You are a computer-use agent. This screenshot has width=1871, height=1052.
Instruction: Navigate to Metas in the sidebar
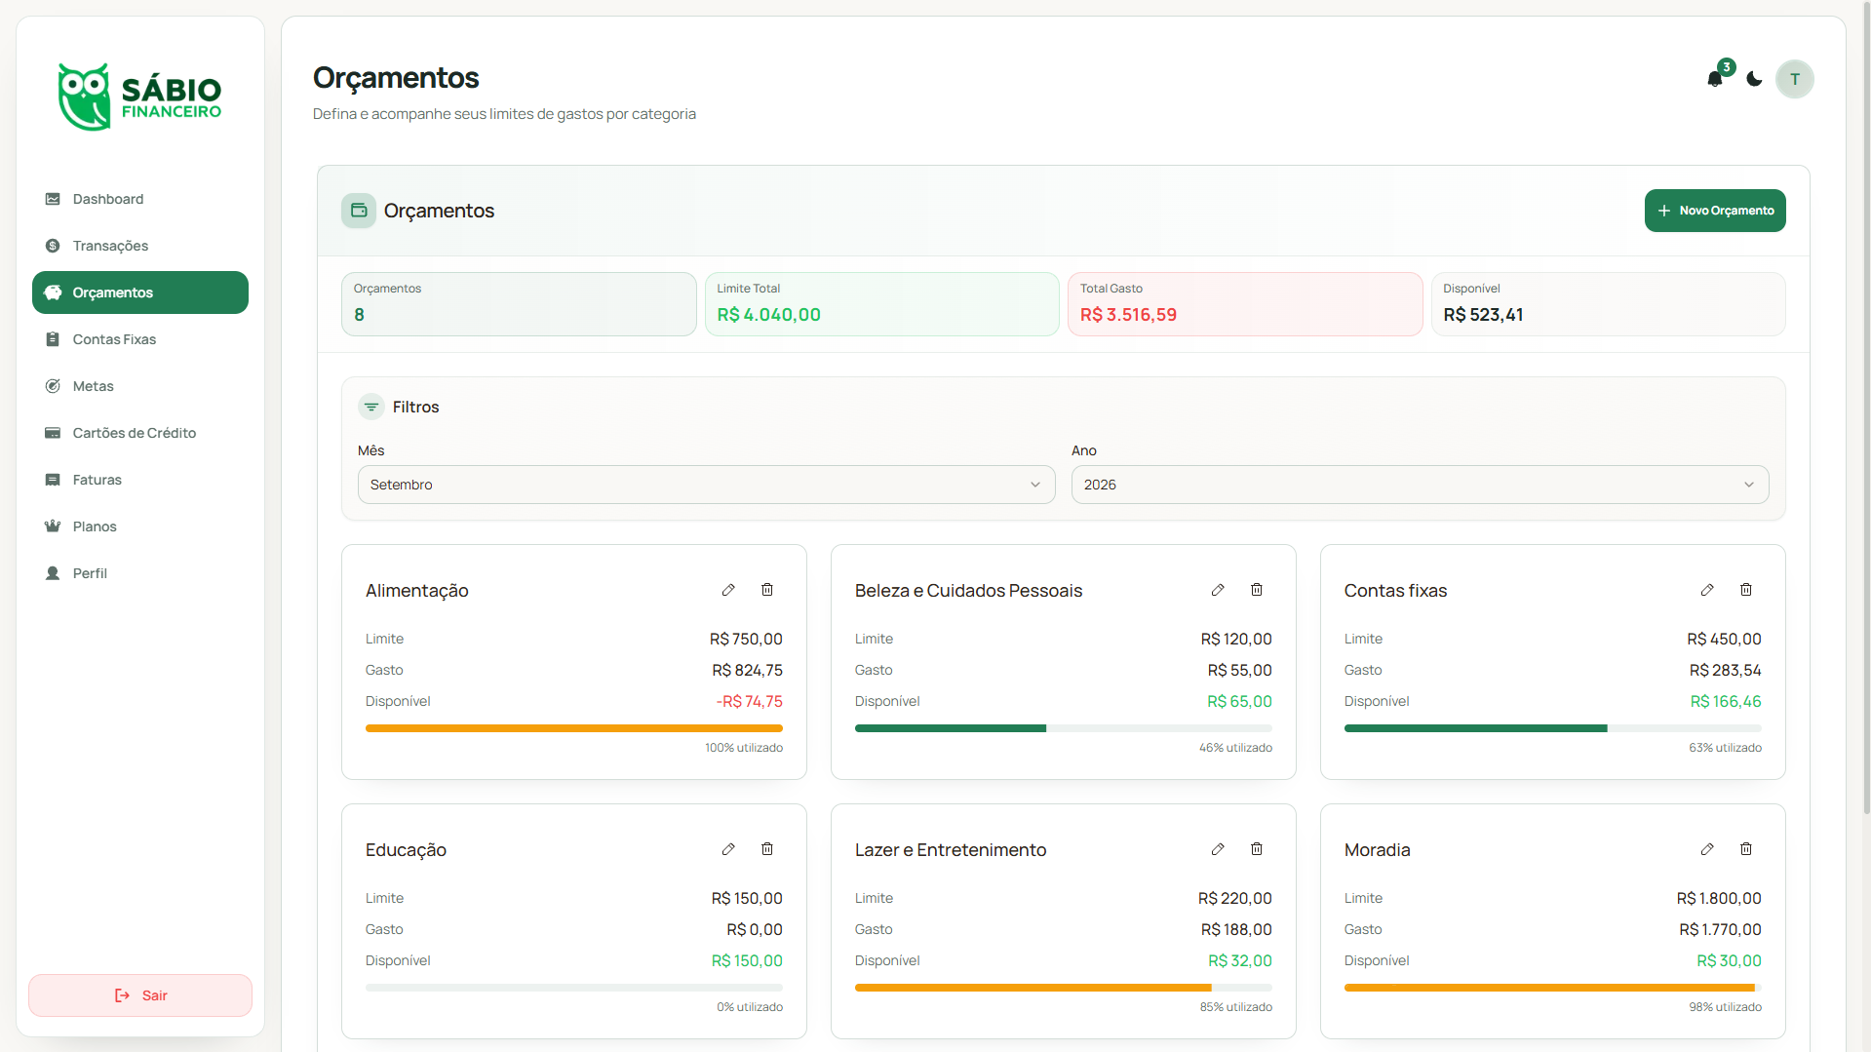click(140, 386)
